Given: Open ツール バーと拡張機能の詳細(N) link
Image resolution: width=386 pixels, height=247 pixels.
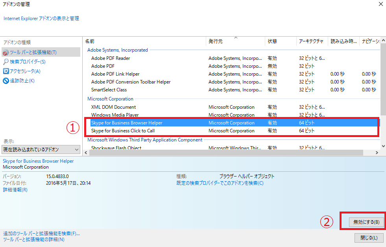Looking at the screenshot, I should (x=34, y=240).
